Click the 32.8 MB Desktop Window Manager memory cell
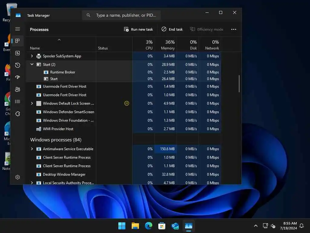The height and width of the screenshot is (233, 310). click(x=165, y=174)
